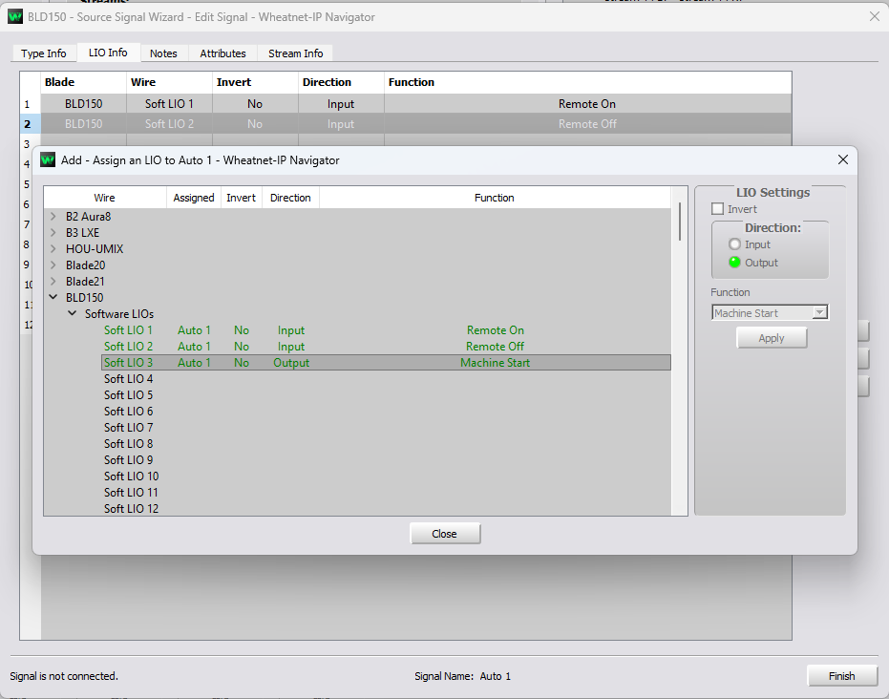This screenshot has width=889, height=699.
Task: Click the Function column header in Add dialog
Action: pyautogui.click(x=495, y=198)
